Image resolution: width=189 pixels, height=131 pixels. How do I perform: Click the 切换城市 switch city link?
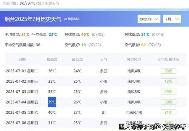point(74,19)
